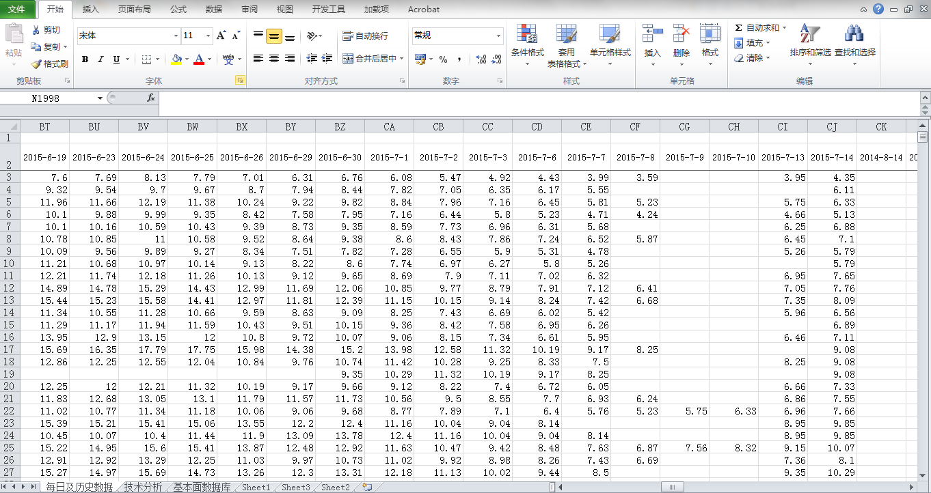Open the fill color dropdown arrow
Viewport: 931px width, 493px height.
(x=187, y=59)
